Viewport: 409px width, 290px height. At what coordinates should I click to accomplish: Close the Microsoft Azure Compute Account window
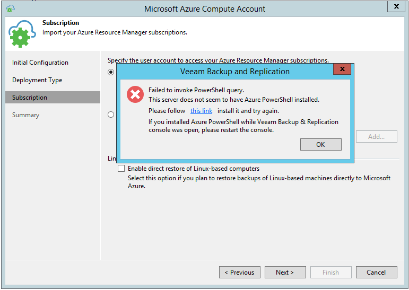(396, 6)
